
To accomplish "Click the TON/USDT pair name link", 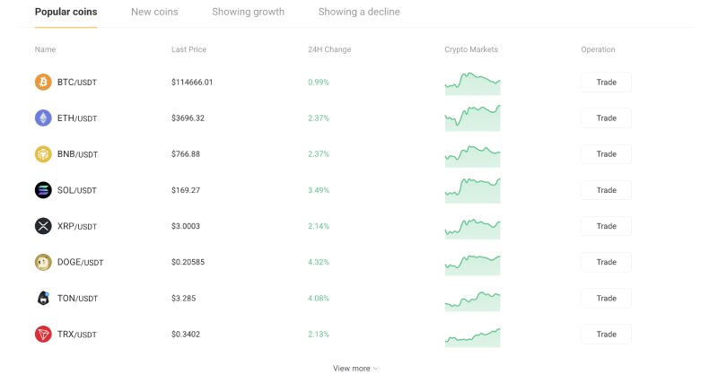I will [x=77, y=298].
